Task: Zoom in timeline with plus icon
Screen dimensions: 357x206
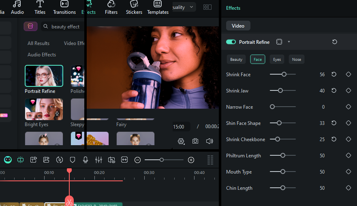Action: (x=191, y=160)
